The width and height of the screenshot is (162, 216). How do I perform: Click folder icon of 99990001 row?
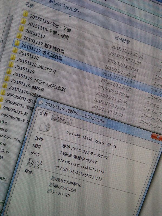click(3, 92)
